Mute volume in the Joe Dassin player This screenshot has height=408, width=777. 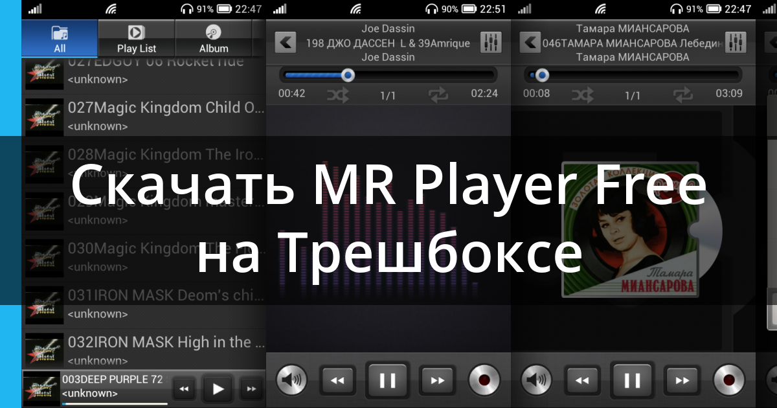click(x=292, y=380)
